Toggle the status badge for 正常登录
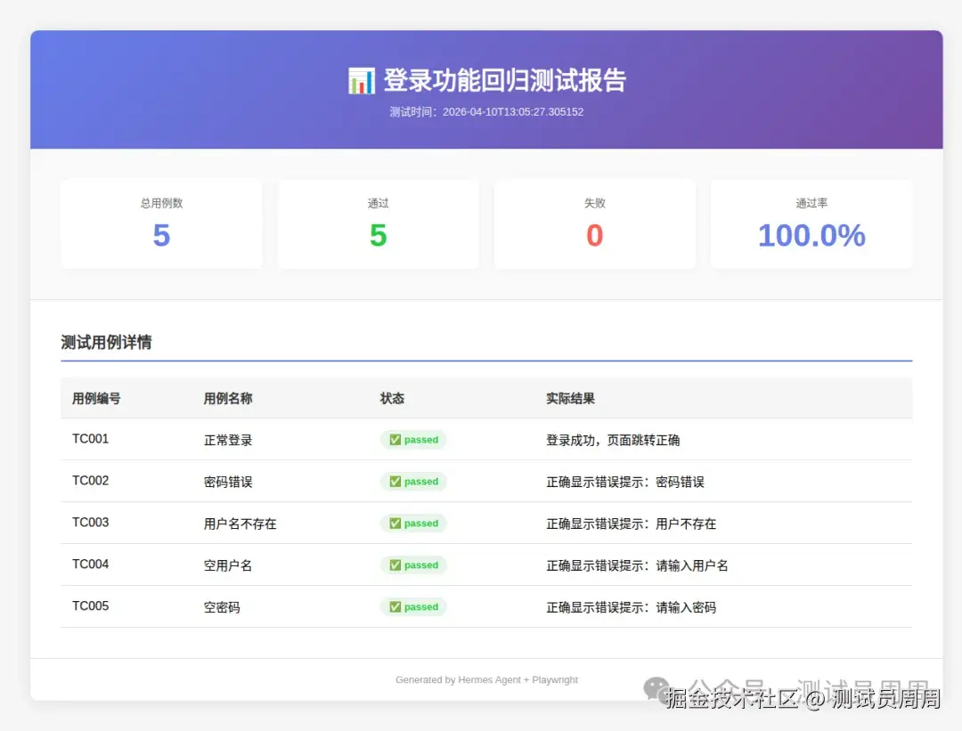Screen dimensions: 962x731 pyautogui.click(x=412, y=439)
